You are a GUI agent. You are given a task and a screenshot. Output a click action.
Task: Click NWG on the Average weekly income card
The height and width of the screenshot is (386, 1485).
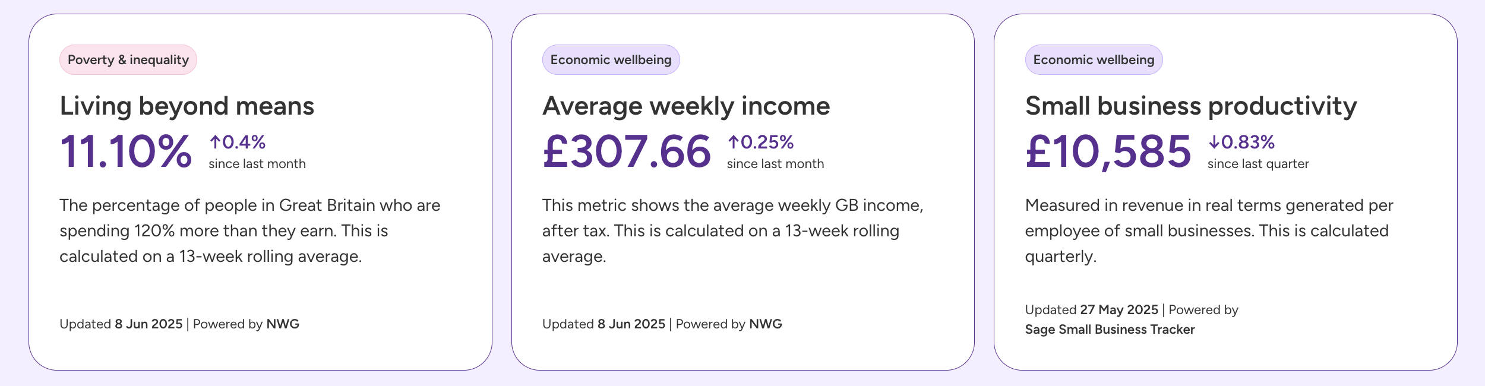click(x=766, y=324)
